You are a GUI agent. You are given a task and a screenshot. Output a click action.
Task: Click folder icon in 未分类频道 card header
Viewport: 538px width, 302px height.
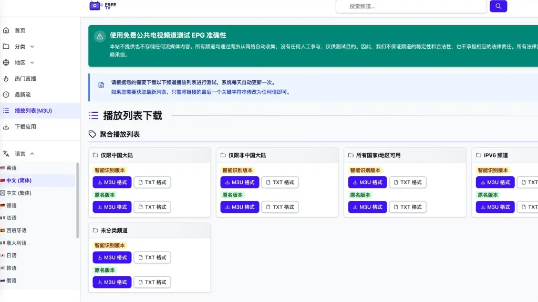[x=96, y=231]
